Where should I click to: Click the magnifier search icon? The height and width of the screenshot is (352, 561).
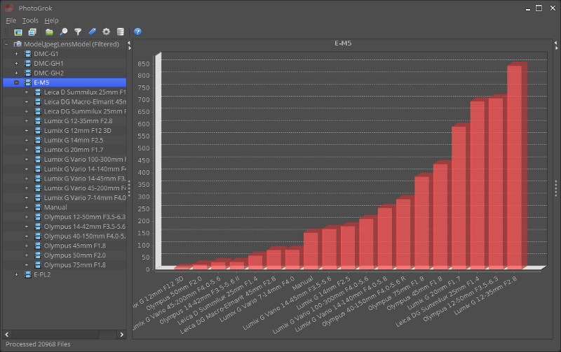click(63, 32)
